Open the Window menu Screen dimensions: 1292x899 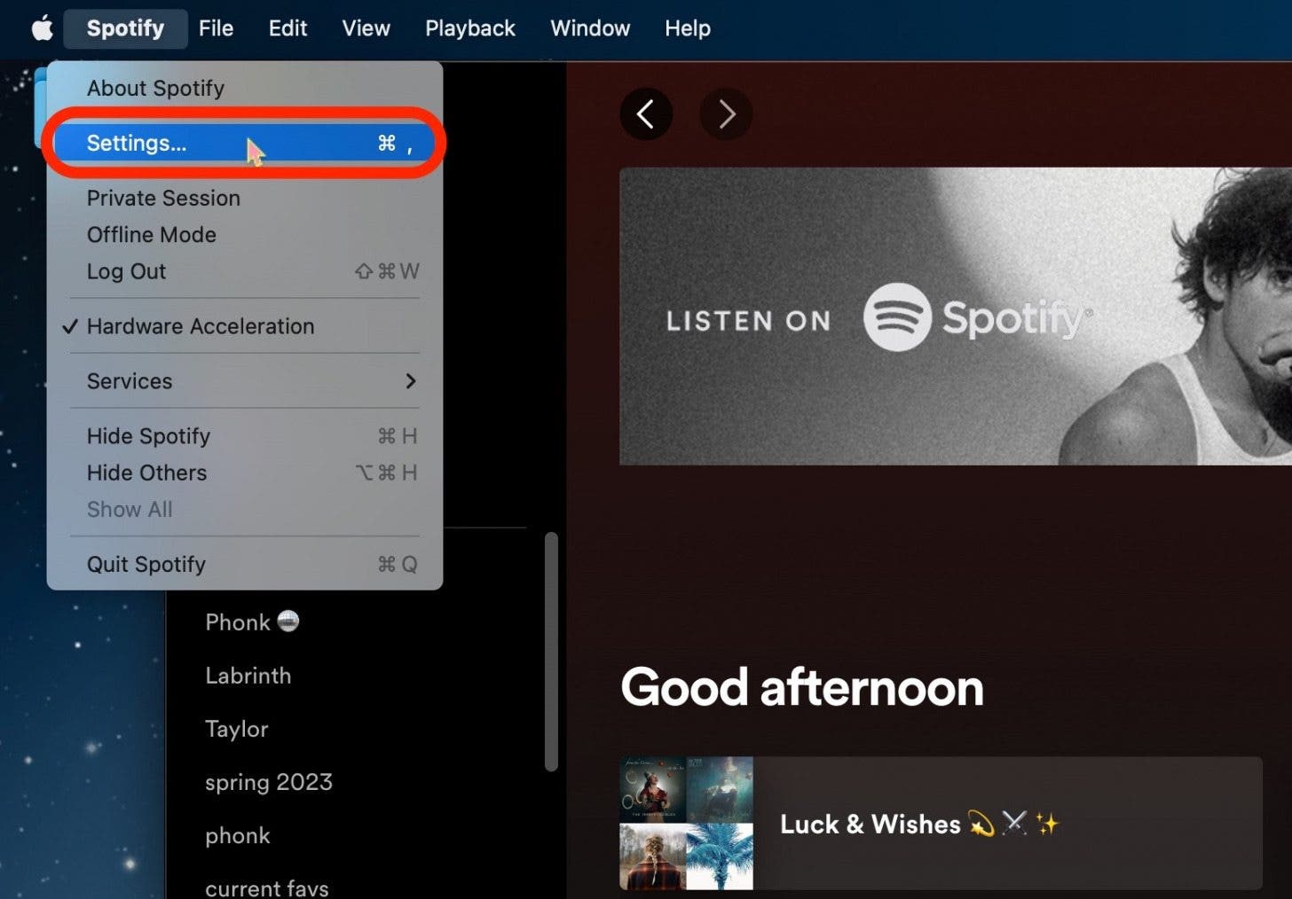[589, 27]
